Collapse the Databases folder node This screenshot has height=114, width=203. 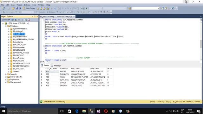click(6, 26)
